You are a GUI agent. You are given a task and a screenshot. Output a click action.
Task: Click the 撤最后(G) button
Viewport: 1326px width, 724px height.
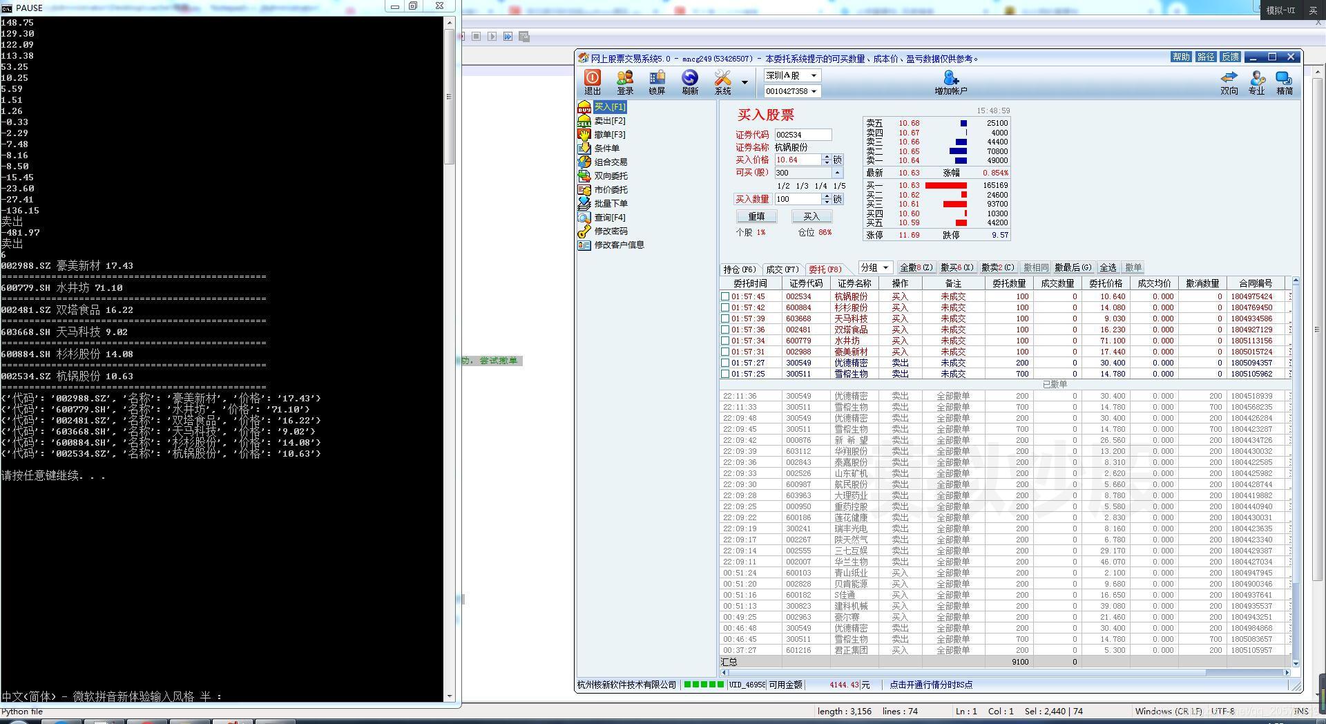point(1073,267)
